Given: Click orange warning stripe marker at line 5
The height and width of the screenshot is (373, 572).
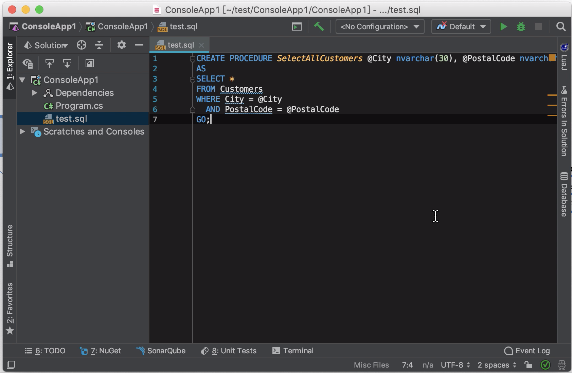Looking at the screenshot, I should point(552,105).
